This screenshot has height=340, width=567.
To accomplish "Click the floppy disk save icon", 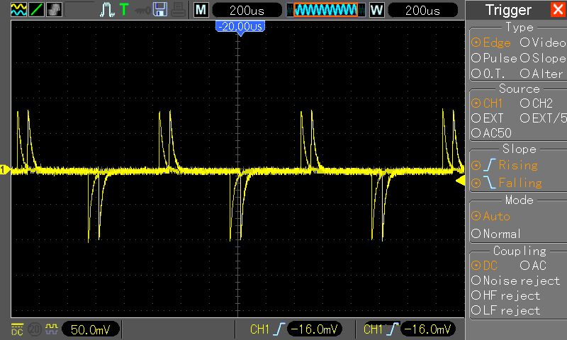I will click(159, 10).
